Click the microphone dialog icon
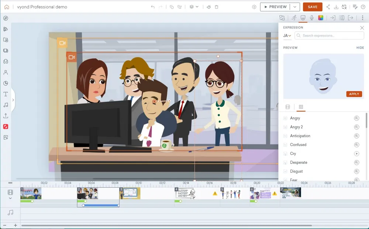Image resolution: width=369 pixels, height=229 pixels. 312,18
